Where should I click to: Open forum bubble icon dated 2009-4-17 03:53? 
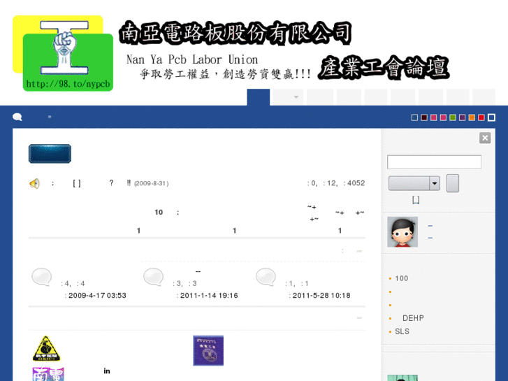click(41, 277)
